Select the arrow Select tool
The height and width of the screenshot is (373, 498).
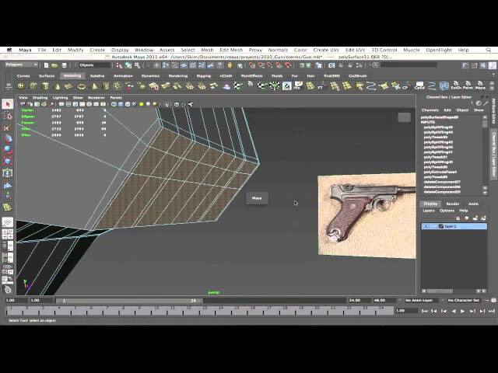coord(8,104)
